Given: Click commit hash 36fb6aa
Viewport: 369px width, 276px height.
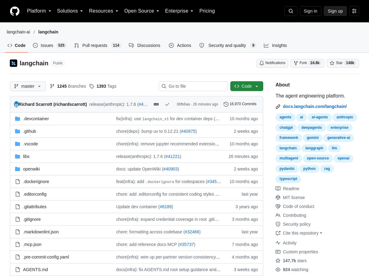Looking at the screenshot, I should coord(183,104).
